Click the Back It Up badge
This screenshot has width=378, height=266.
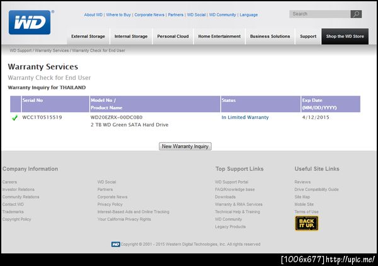(307, 223)
